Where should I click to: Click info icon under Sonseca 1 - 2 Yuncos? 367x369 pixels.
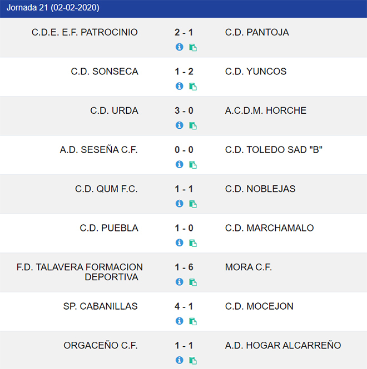(179, 86)
